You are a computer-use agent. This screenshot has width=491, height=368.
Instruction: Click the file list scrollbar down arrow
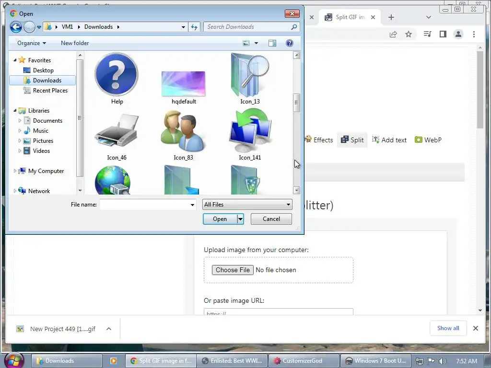point(296,190)
